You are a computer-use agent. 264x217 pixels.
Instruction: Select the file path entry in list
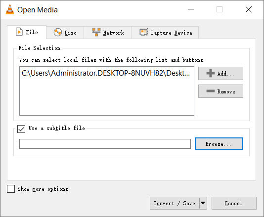click(106, 73)
